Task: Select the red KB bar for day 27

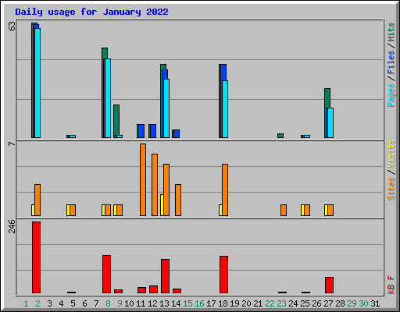Action: (x=330, y=285)
